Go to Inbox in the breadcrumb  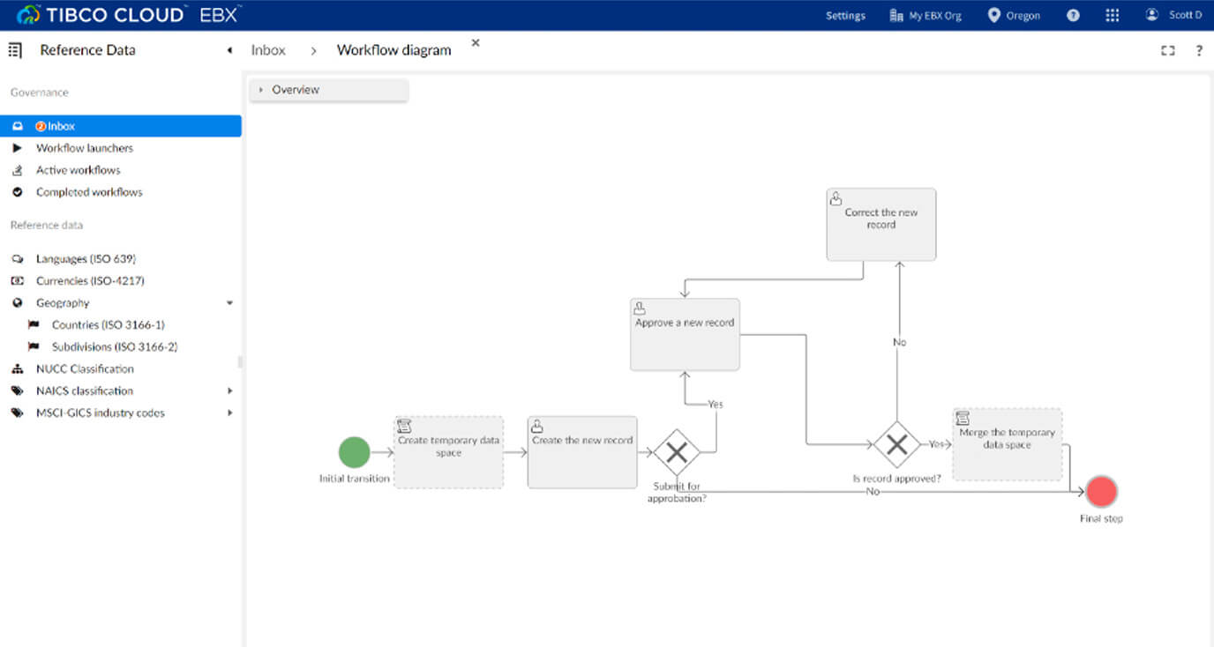pyautogui.click(x=268, y=50)
